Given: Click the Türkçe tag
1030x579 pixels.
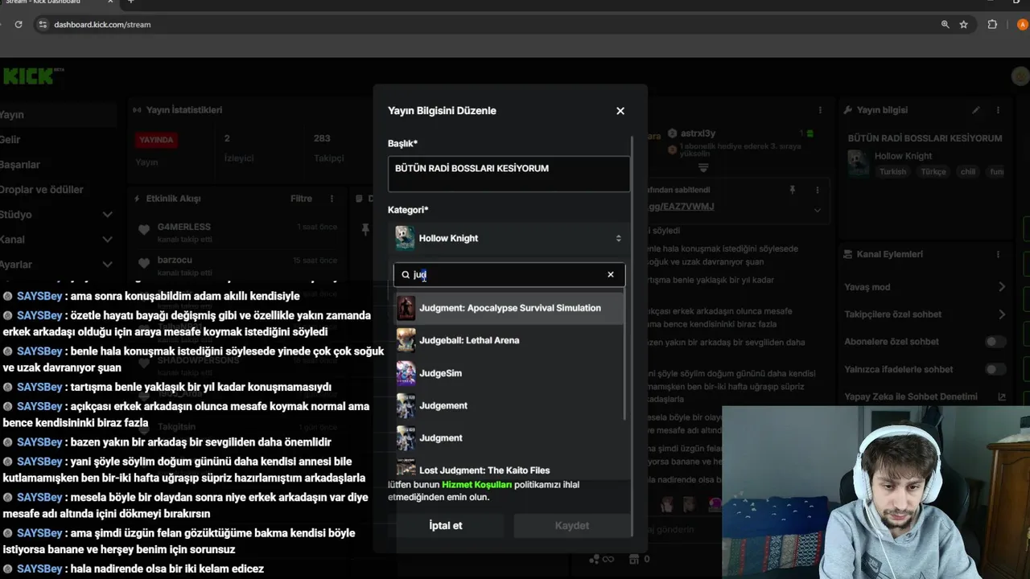Looking at the screenshot, I should (933, 172).
